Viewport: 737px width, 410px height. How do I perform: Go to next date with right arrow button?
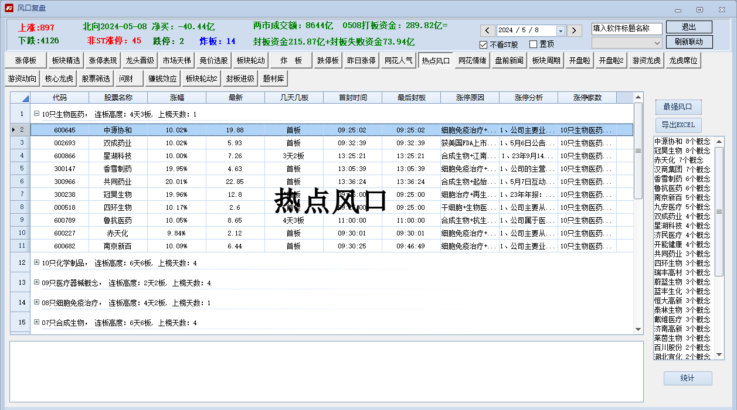(575, 30)
